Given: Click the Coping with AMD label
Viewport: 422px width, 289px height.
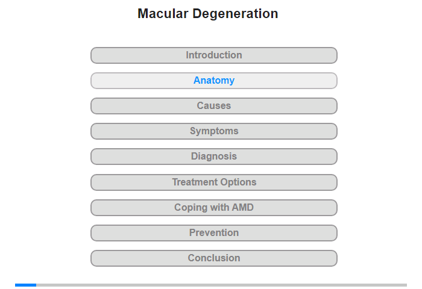Looking at the screenshot, I should coord(214,207).
